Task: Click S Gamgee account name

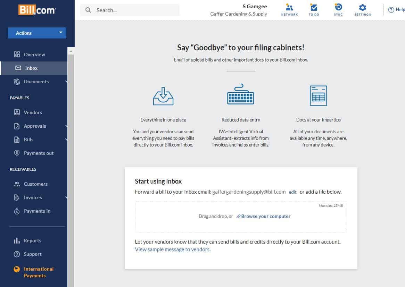Action: [x=255, y=7]
